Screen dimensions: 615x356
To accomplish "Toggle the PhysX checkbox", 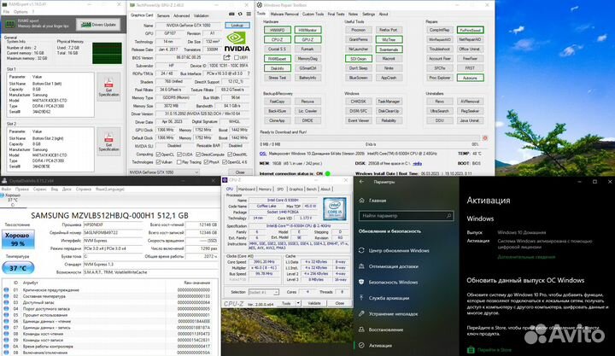I will click(206, 162).
